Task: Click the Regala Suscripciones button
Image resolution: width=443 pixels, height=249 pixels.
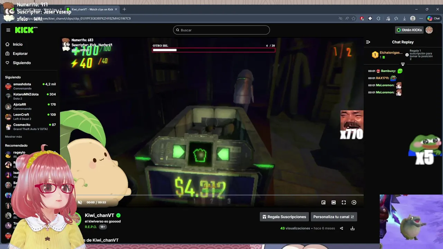Action: [284, 217]
